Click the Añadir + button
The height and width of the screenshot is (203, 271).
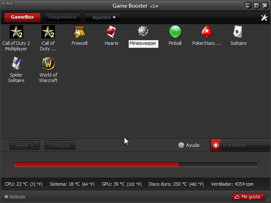click(x=25, y=145)
